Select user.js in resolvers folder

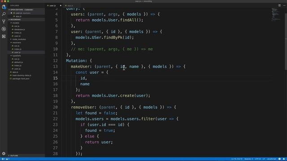pyautogui.click(x=17, y=52)
